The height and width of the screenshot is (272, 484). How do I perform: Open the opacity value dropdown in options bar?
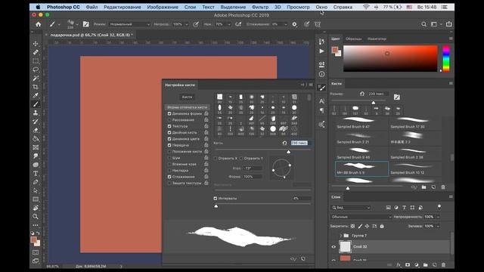[187, 24]
